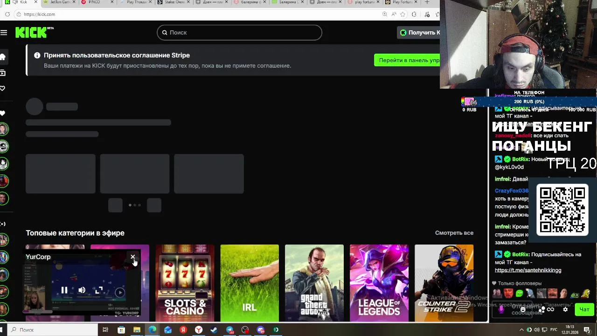The width and height of the screenshot is (597, 336).
Task: Open the hamburger menu beside the KICK logo
Action: (4, 32)
